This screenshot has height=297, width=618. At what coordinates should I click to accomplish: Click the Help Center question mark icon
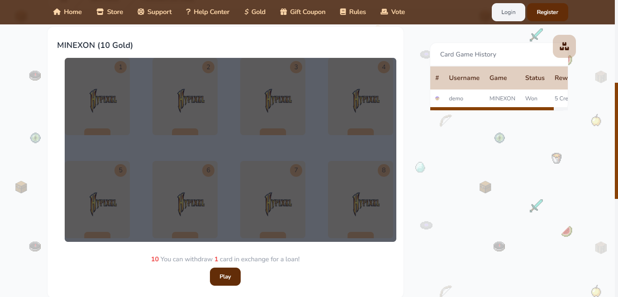[x=188, y=12]
